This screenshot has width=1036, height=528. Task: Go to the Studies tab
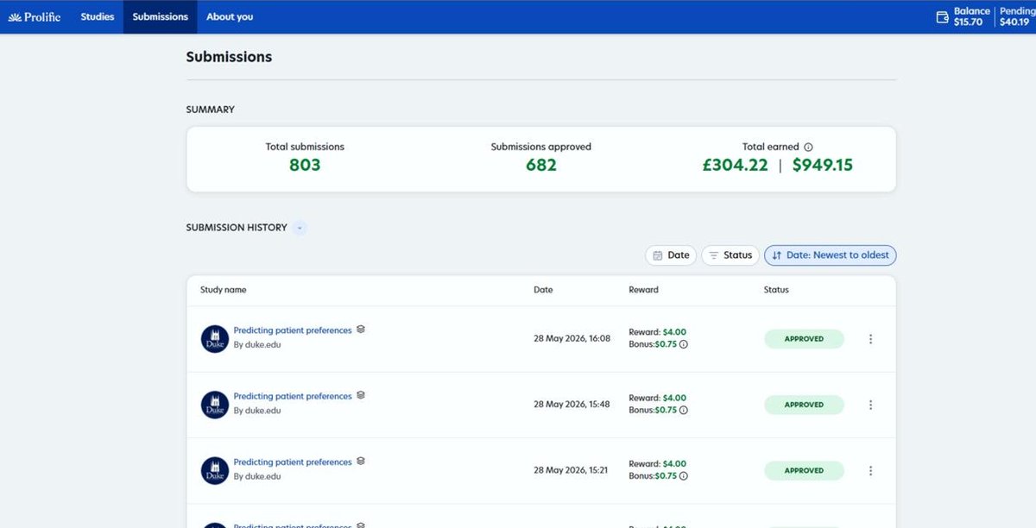(x=98, y=16)
